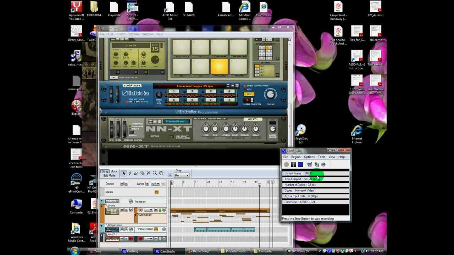
Task: Collapse the Conga Loops track
Action: 102,225
